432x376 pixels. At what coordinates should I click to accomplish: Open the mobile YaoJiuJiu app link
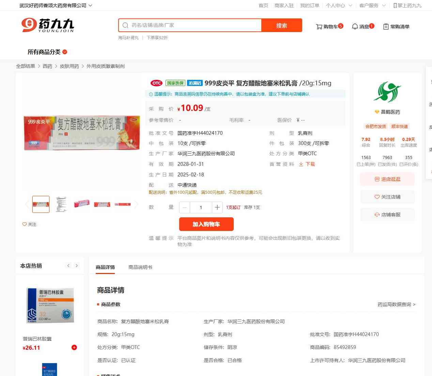[x=407, y=5]
